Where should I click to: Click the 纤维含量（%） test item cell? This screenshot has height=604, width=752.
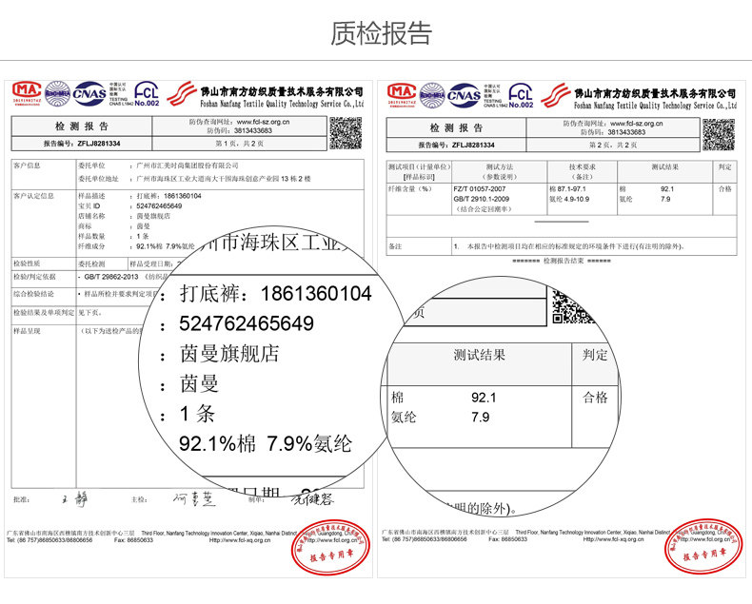pyautogui.click(x=410, y=189)
